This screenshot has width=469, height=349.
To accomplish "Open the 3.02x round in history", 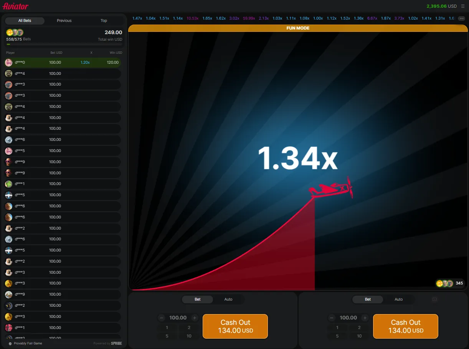I will click(234, 18).
